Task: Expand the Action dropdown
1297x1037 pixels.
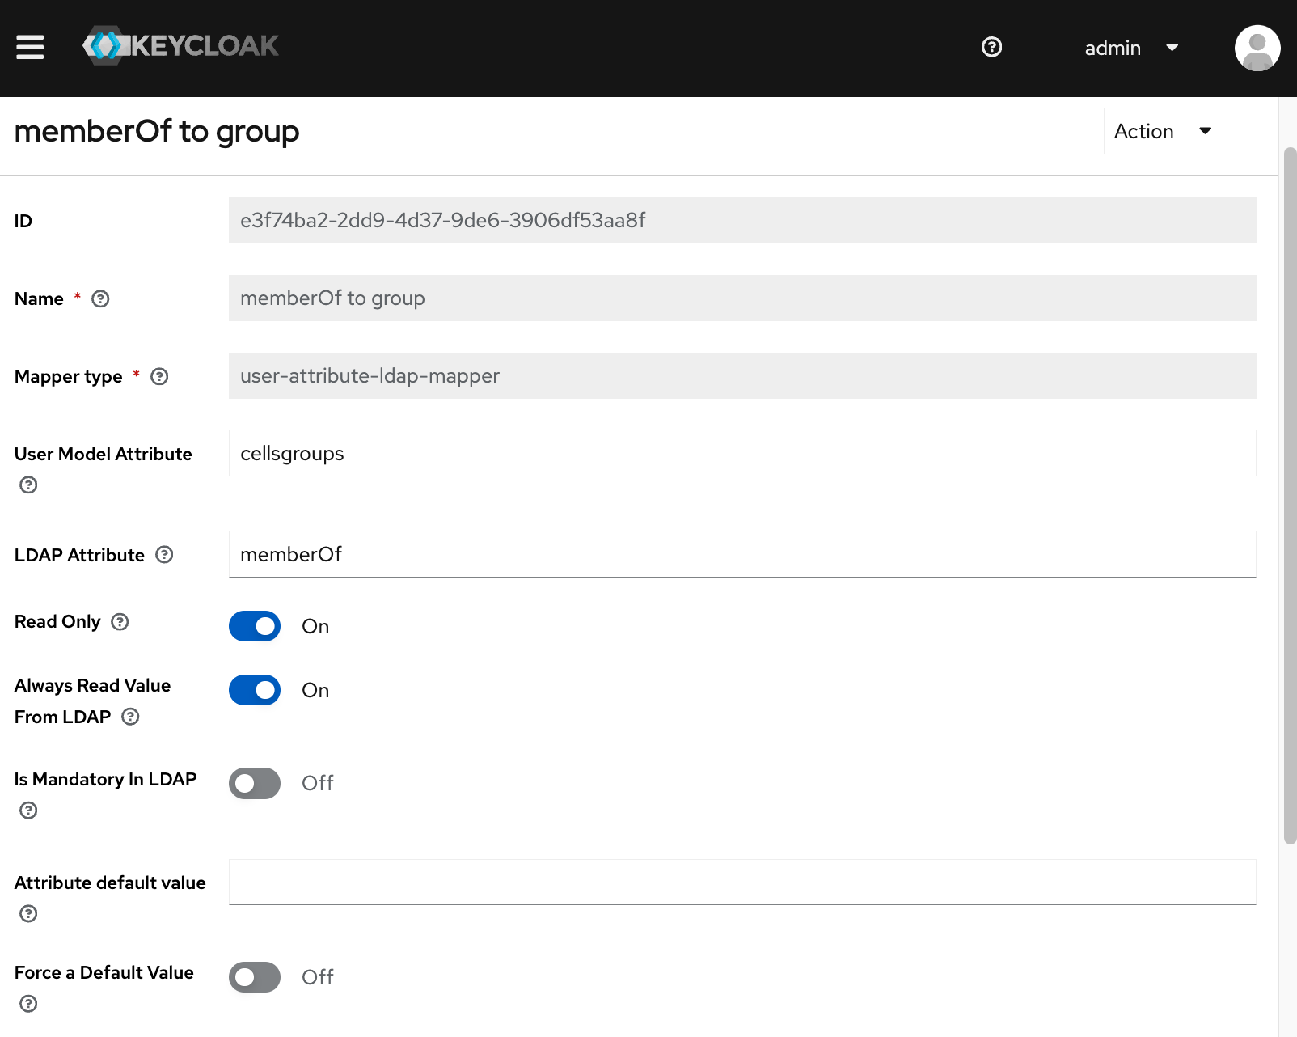Action: pos(1169,131)
